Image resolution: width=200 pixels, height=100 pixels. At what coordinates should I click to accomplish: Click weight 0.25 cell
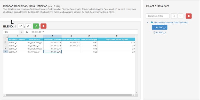(x=89, y=52)
